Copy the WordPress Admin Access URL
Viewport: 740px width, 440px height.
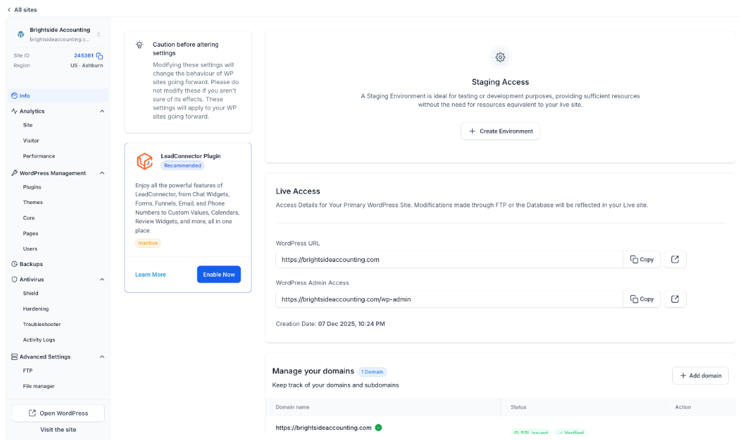642,299
